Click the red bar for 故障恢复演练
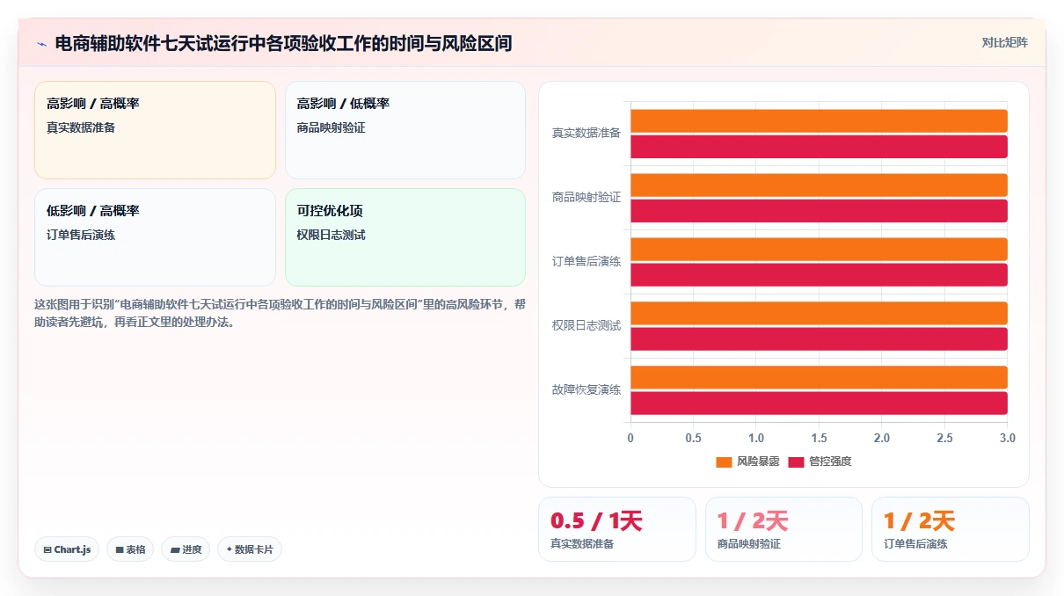Image resolution: width=1064 pixels, height=596 pixels. click(x=819, y=403)
